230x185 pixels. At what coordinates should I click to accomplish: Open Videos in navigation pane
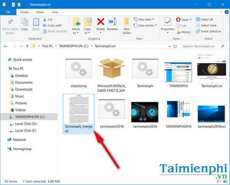pos(18,110)
